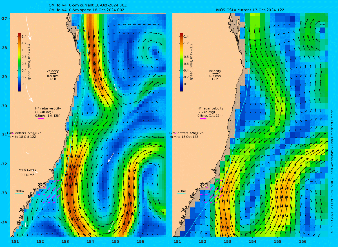Click '153' longitude label under left map

tap(65, 241)
